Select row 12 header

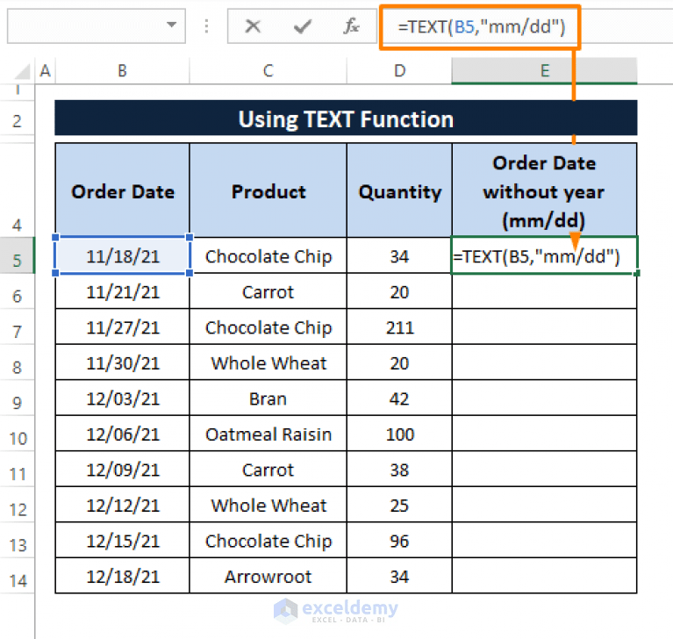coord(18,505)
